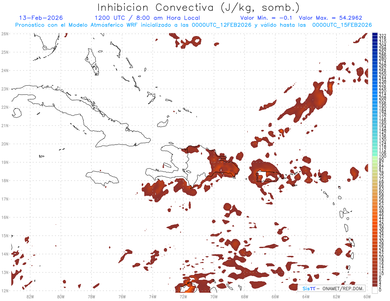Click the 20N latitude label
The width and height of the screenshot is (390, 301).
click(x=5, y=144)
